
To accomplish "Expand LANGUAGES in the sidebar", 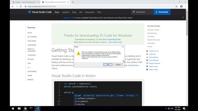I will tap(32, 45).
